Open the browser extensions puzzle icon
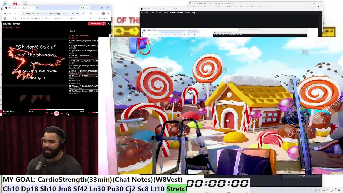Viewport: 343px width, 193px height. click(x=84, y=13)
